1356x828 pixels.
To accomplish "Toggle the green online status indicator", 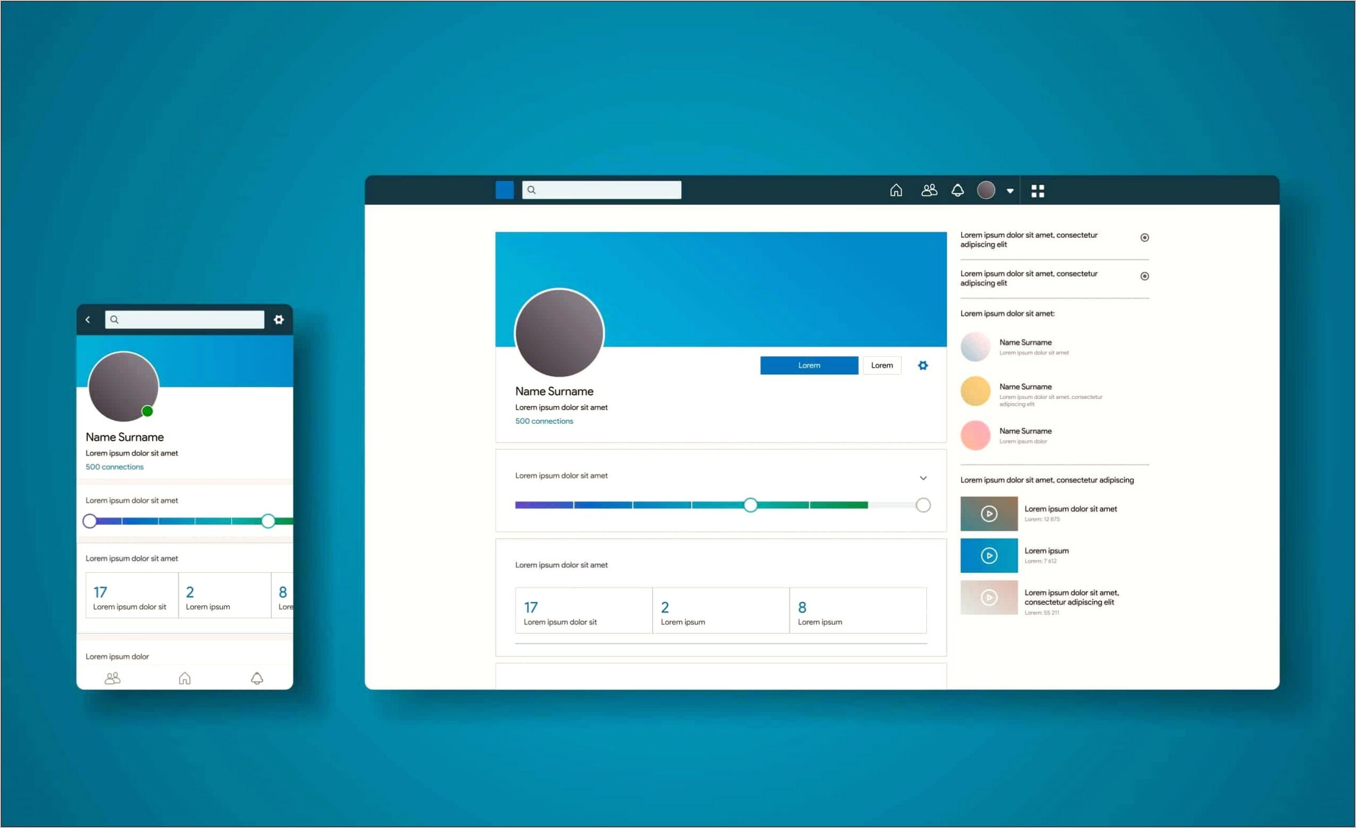I will [147, 414].
